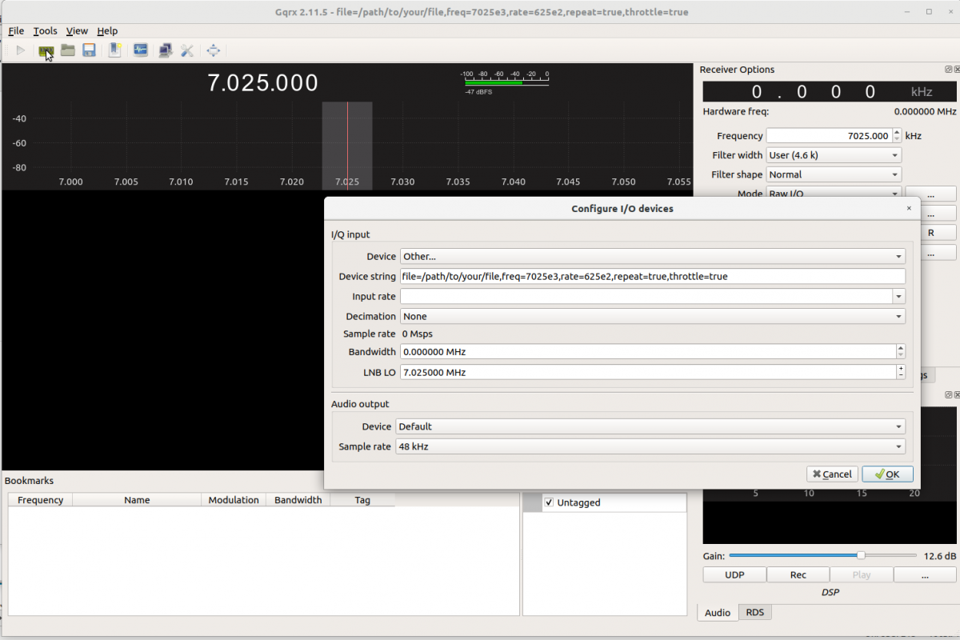Toggle the Untagged checkbox
Screen dimensions: 960x640
tap(549, 502)
